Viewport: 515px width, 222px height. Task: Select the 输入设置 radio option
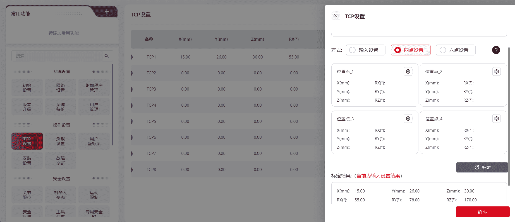click(353, 50)
